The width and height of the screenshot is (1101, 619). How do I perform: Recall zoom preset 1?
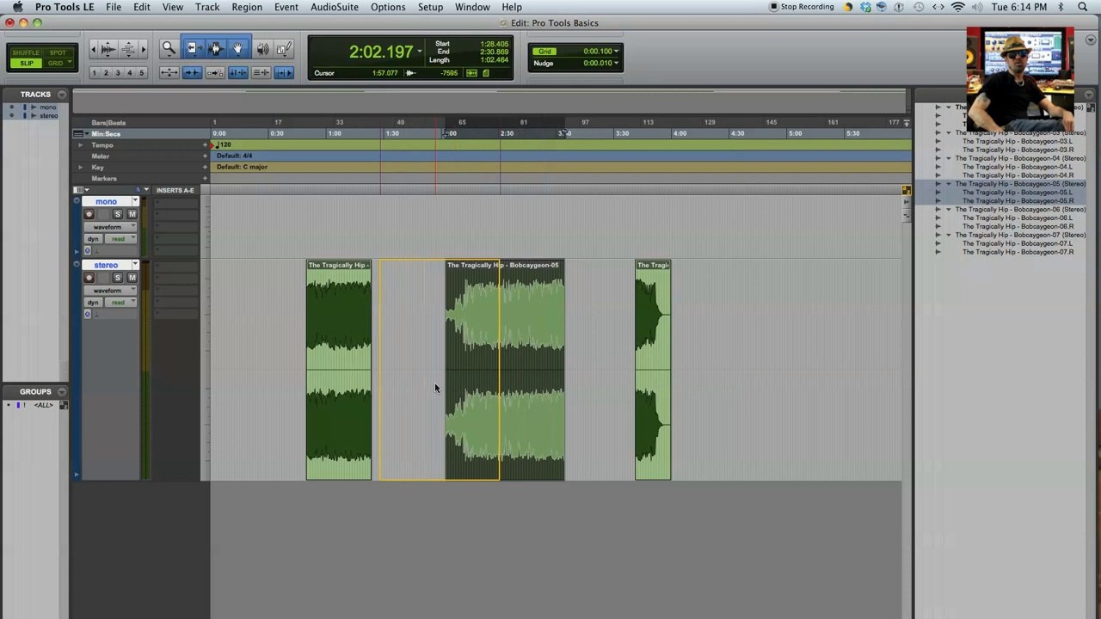pyautogui.click(x=94, y=73)
